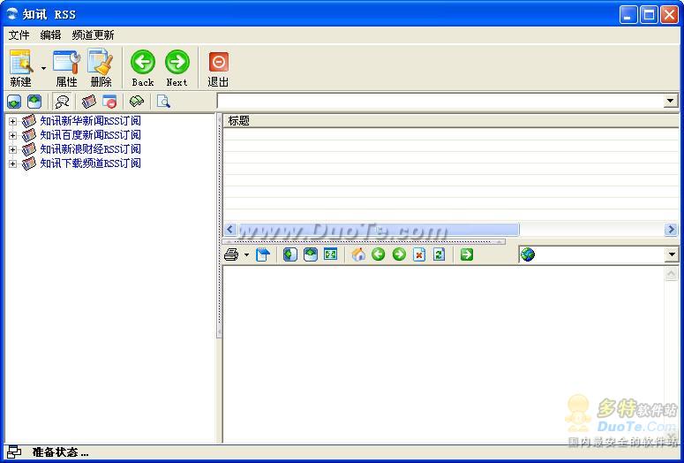Expand 知讯新浪财经RSS订阅 tree node
684x463 pixels.
pyautogui.click(x=12, y=150)
